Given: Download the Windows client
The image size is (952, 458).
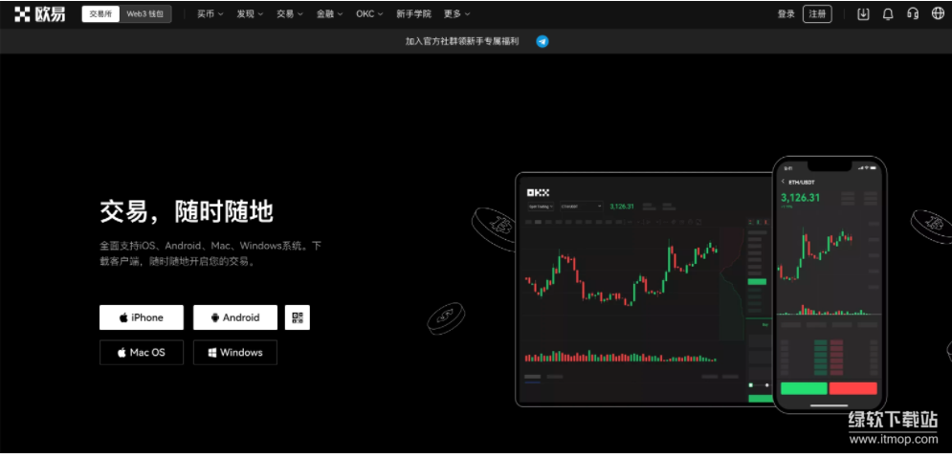Looking at the screenshot, I should pos(235,353).
